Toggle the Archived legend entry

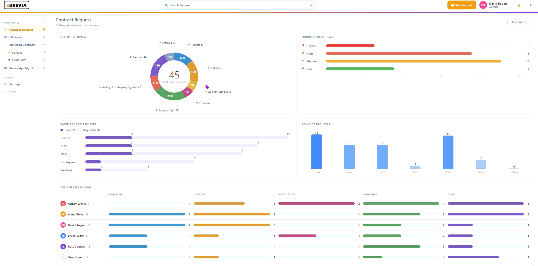coord(167,43)
